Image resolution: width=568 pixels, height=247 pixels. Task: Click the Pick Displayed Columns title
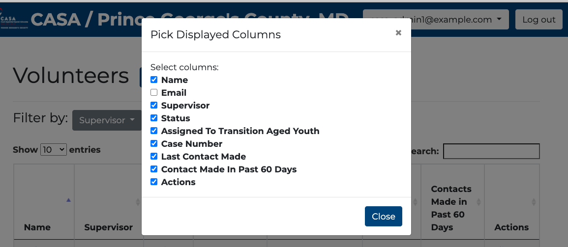[215, 35]
